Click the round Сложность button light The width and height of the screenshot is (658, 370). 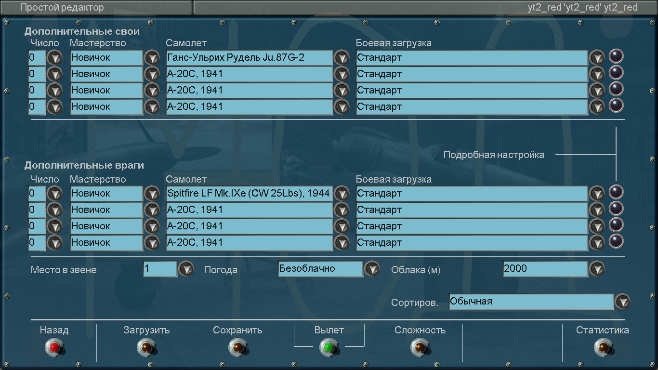point(420,347)
